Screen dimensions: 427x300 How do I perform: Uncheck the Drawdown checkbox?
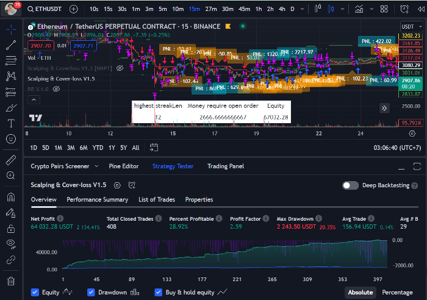point(91,292)
